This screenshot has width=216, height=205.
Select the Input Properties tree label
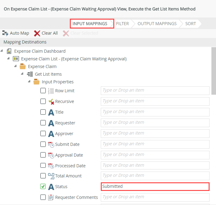tap(58, 82)
